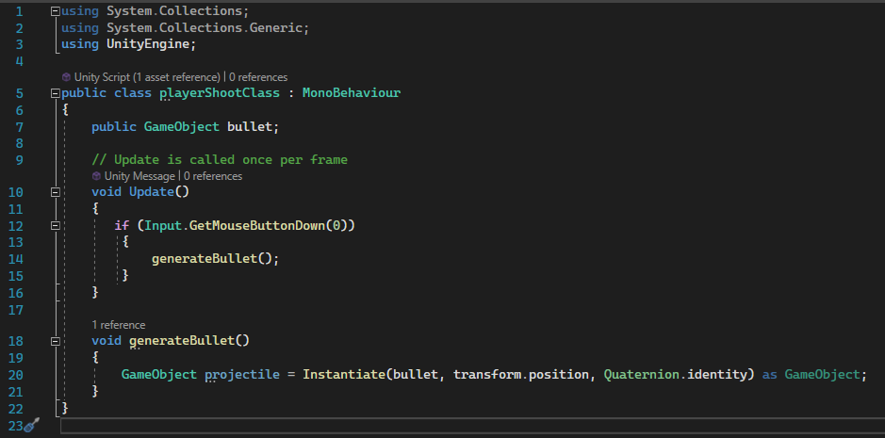Click the MonoBehaviour base class name
This screenshot has width=885, height=438.
tap(352, 93)
